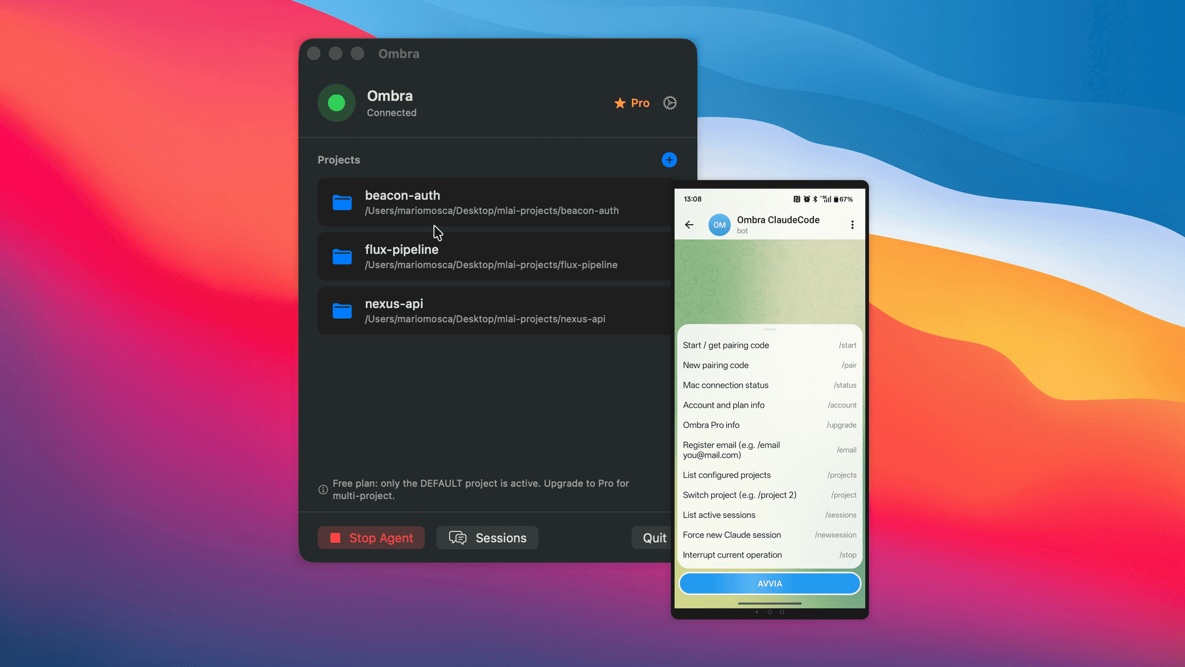
Task: Open Ombra settings via the gear icon
Action: pos(670,103)
